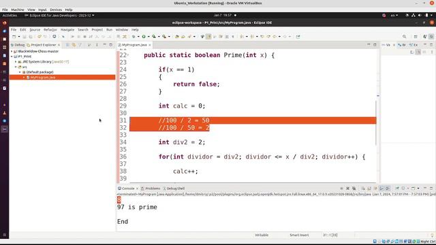The height and width of the screenshot is (245, 436).
Task: Open Activities overview in Ubuntu top bar
Action: click(10, 15)
